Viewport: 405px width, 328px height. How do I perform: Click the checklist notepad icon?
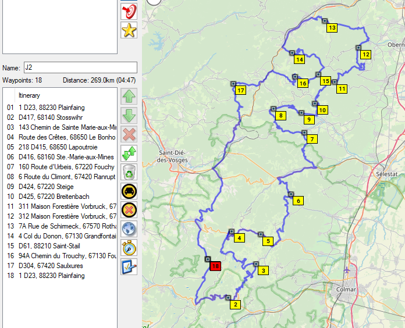129,267
